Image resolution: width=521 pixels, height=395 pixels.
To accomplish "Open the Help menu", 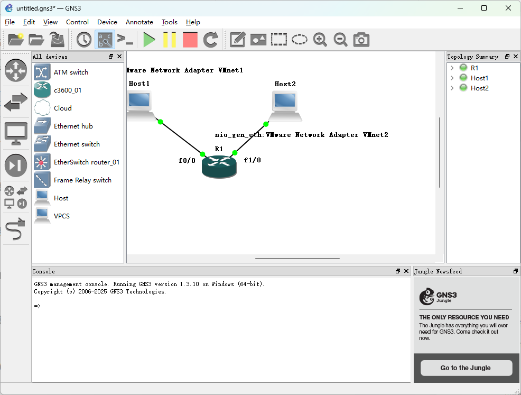I will tap(193, 22).
